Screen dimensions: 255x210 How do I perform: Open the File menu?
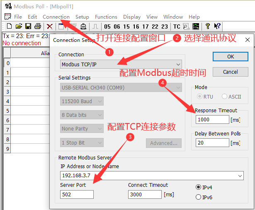coord(18,17)
